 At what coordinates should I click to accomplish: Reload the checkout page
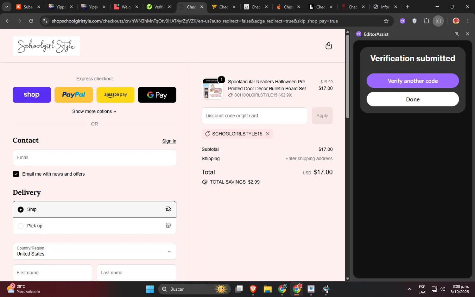pos(31,21)
